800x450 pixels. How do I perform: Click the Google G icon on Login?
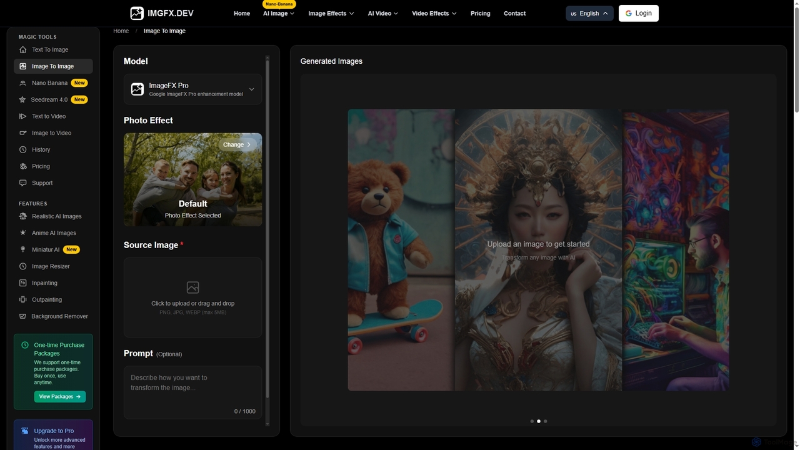(x=629, y=13)
